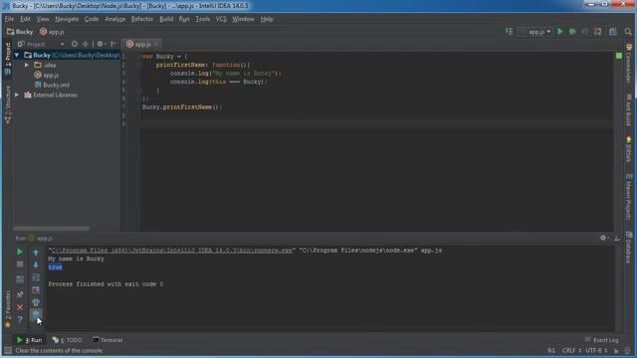The width and height of the screenshot is (637, 358).
Task: Click the Stop square in Run panel
Action: pos(20,265)
